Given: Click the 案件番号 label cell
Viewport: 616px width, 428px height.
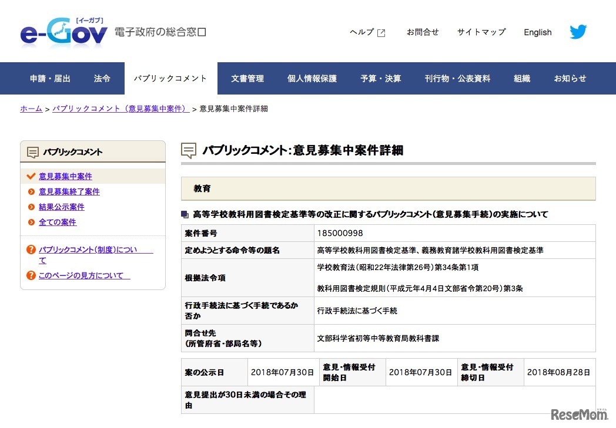Looking at the screenshot, I should click(247, 233).
